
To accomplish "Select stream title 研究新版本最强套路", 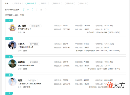I will pyautogui.click(x=26, y=65).
